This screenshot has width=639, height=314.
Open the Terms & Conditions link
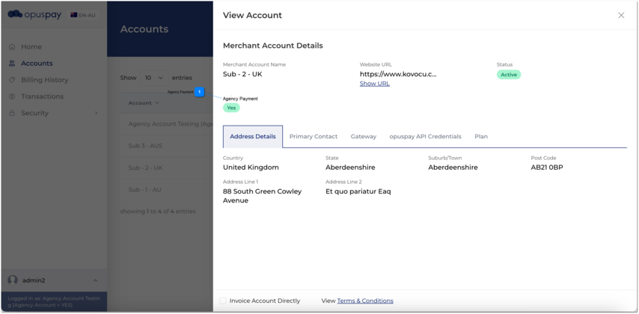364,301
